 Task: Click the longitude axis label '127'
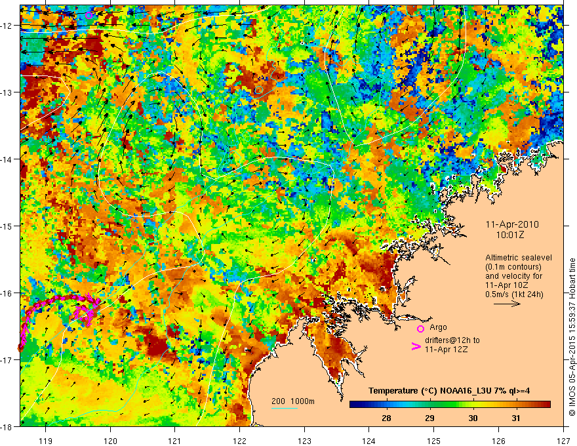[563, 441]
